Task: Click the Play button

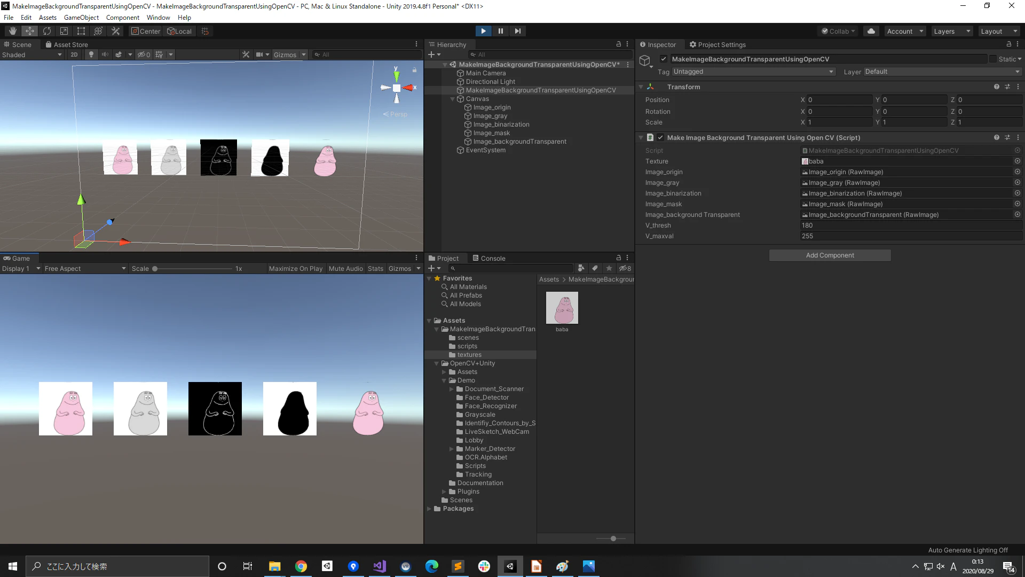Action: (x=483, y=31)
